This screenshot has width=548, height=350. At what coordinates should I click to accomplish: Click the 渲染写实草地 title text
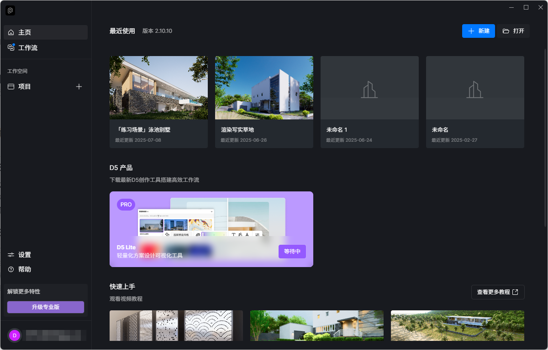click(237, 130)
